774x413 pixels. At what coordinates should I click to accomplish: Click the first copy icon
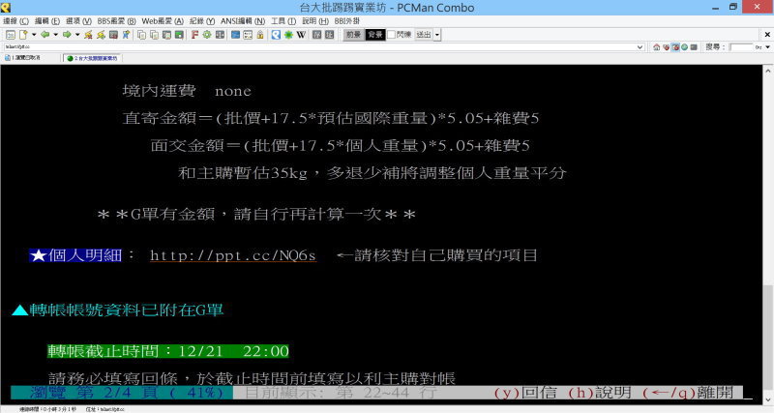[x=141, y=35]
